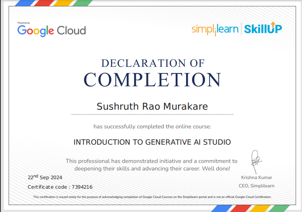Image resolution: width=302 pixels, height=212 pixels.
Task: Click the Simplilearn logo
Action: pos(215,29)
